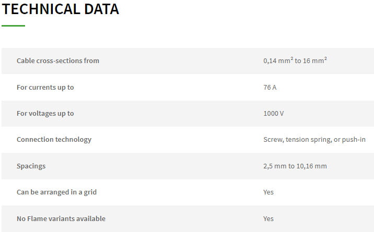The width and height of the screenshot is (374, 232).
Task: Click the TECHNICAL DATA heading
Action: point(61,9)
